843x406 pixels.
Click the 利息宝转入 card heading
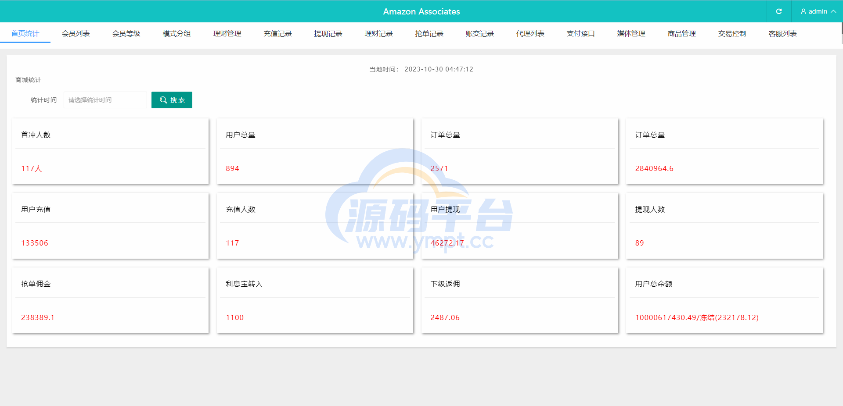[244, 284]
